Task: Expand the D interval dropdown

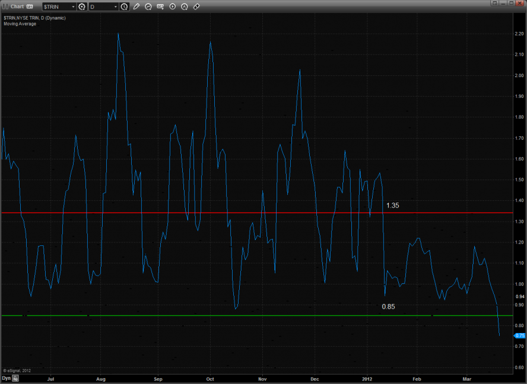Action: [115, 7]
